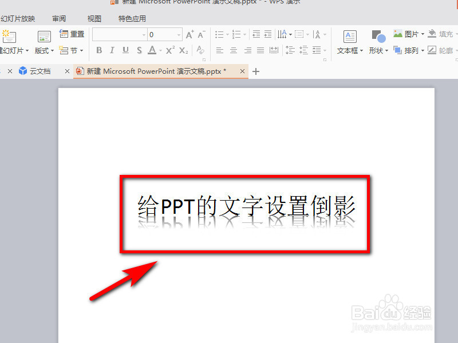Open the Shapes tool 形状
The image size is (458, 343).
(x=378, y=41)
